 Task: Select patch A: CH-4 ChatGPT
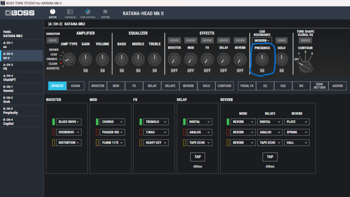click(x=22, y=78)
